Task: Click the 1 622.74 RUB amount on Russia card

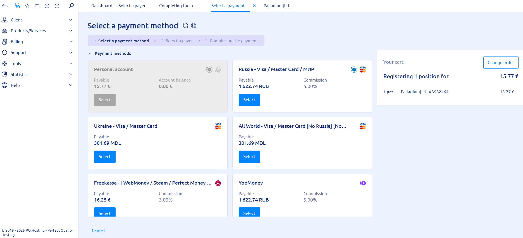Action: pos(254,86)
